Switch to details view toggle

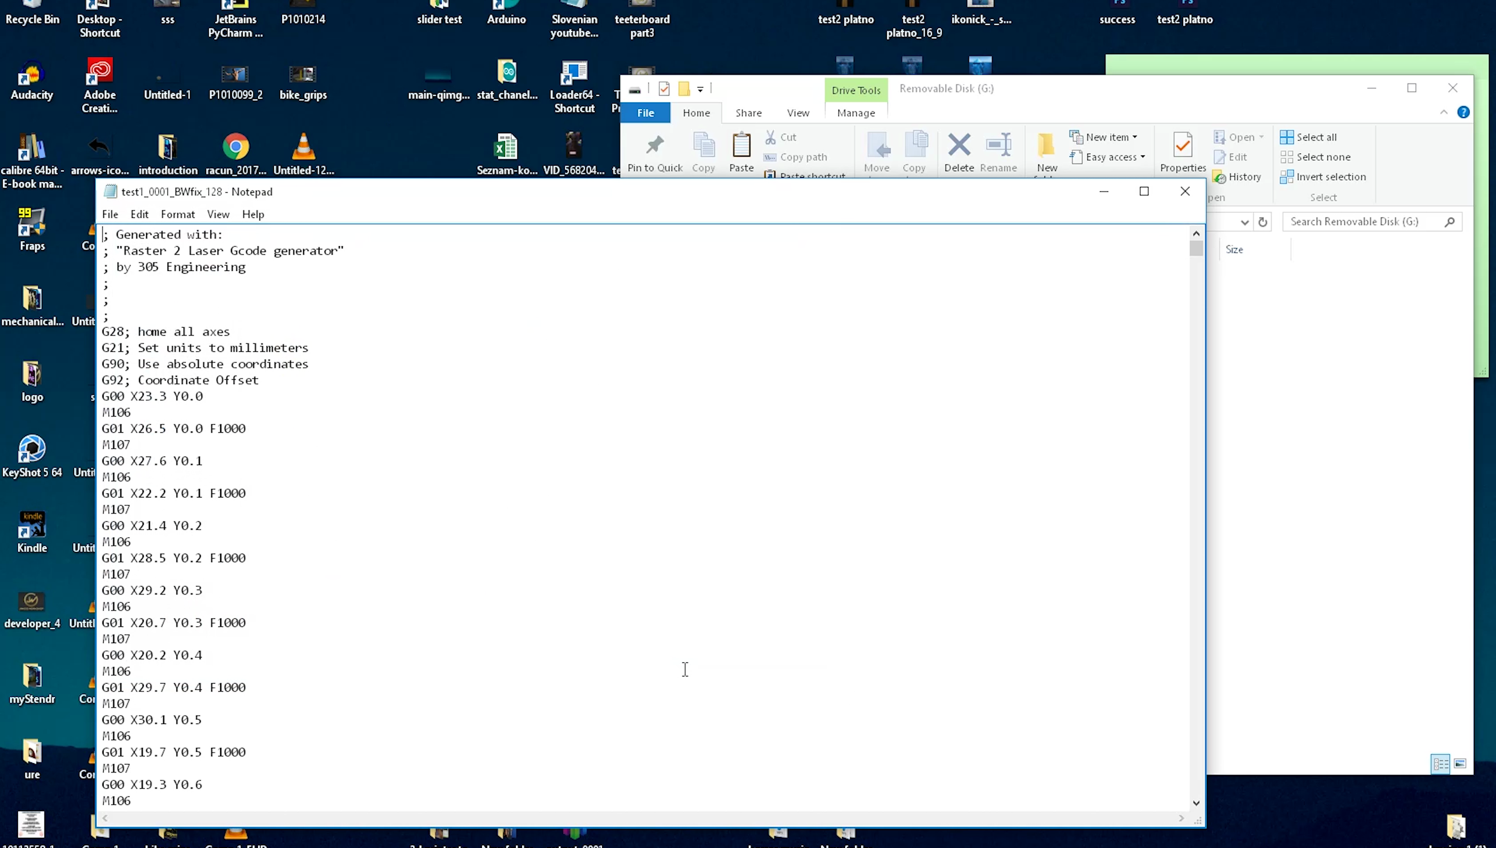tap(1440, 764)
